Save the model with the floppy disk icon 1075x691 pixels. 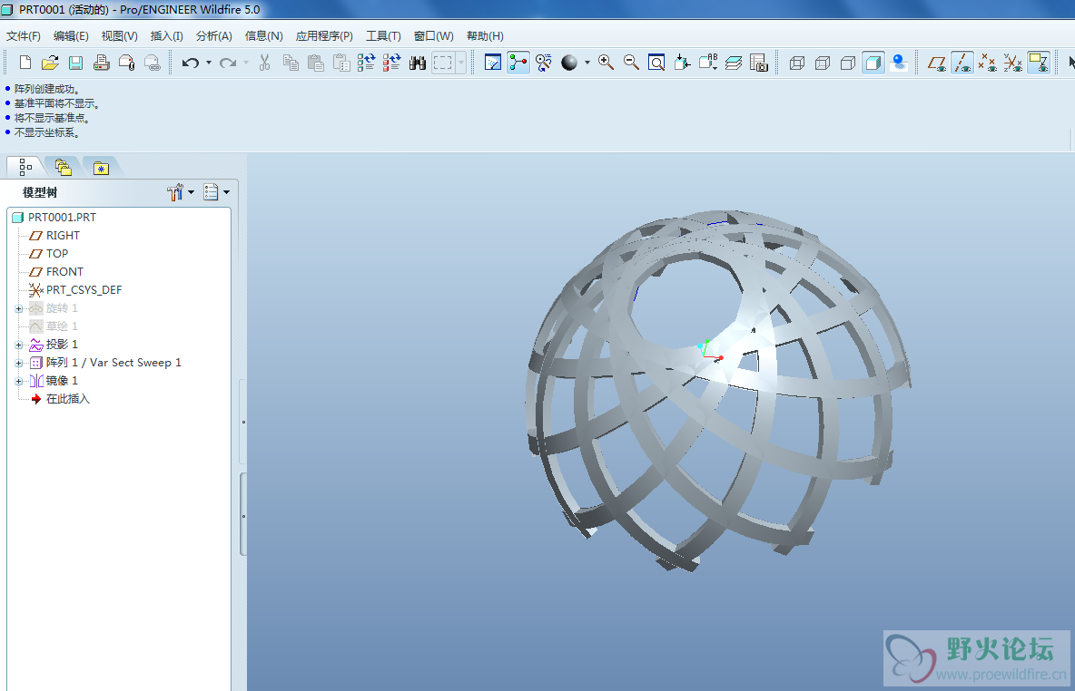click(75, 63)
